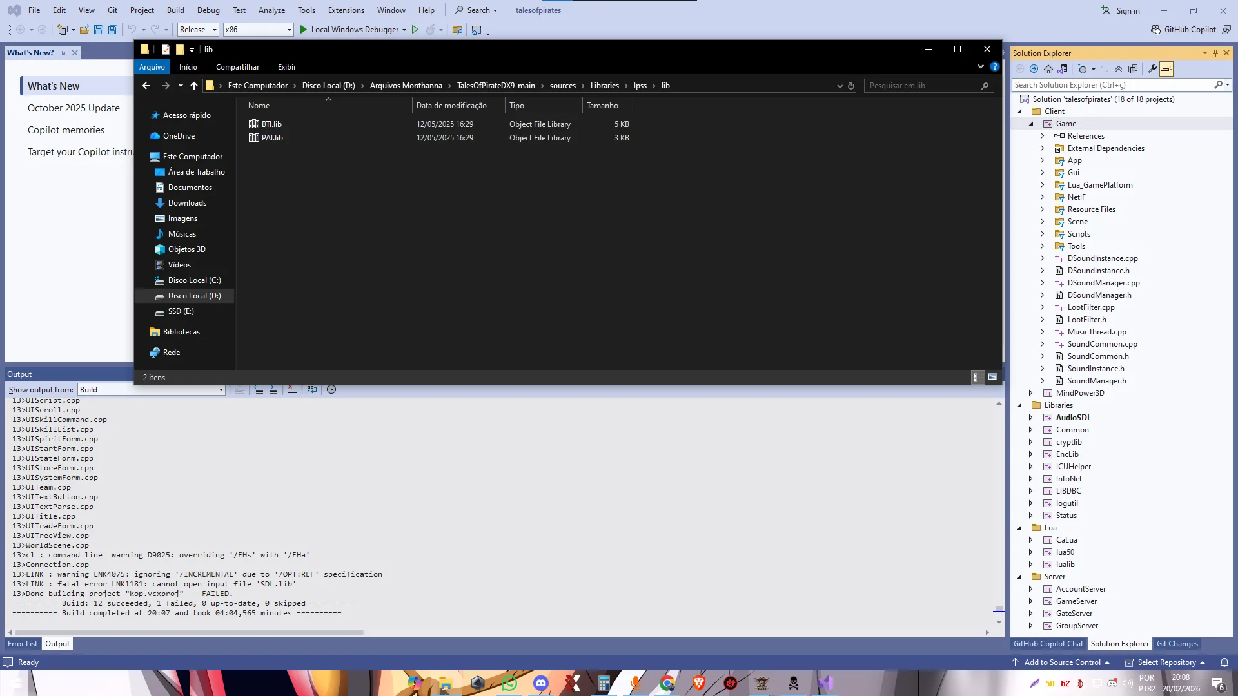Click the Up arrow in File Explorer

(194, 86)
